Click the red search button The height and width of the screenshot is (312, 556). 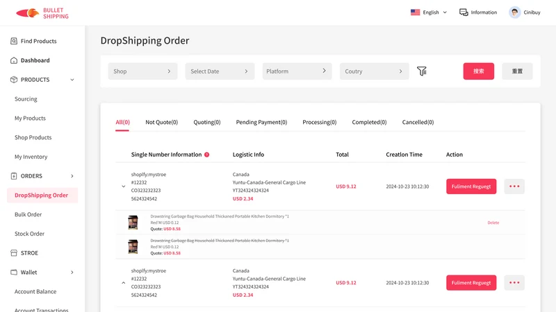tap(478, 71)
